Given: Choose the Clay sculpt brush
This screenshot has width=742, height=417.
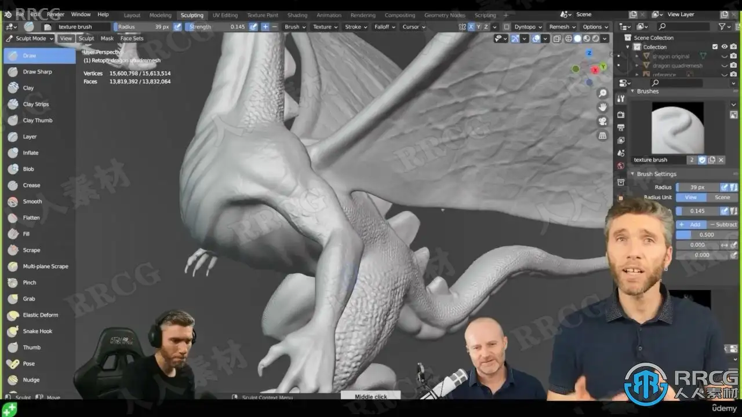Looking at the screenshot, I should [x=39, y=88].
